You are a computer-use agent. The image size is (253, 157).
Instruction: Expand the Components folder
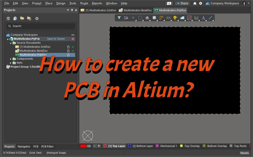[x=11, y=59]
